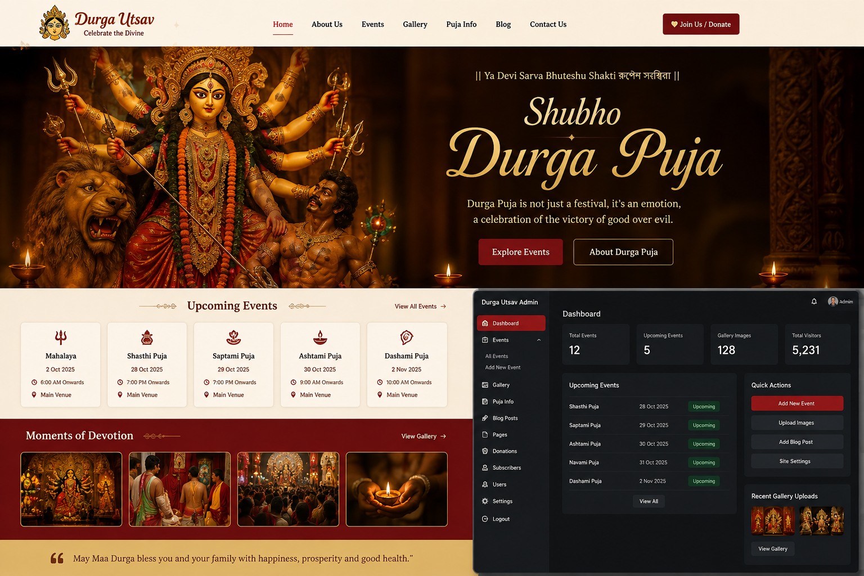Open Contact Us in the top navigation
This screenshot has height=576, width=864.
[x=548, y=24]
